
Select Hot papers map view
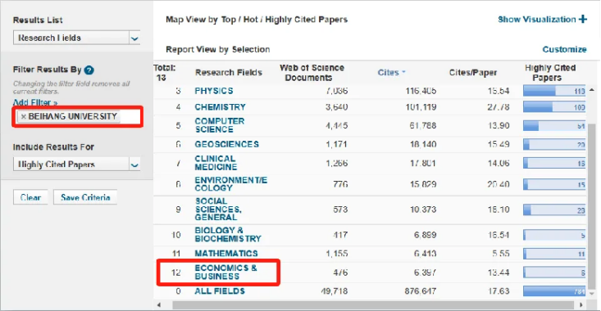(250, 20)
